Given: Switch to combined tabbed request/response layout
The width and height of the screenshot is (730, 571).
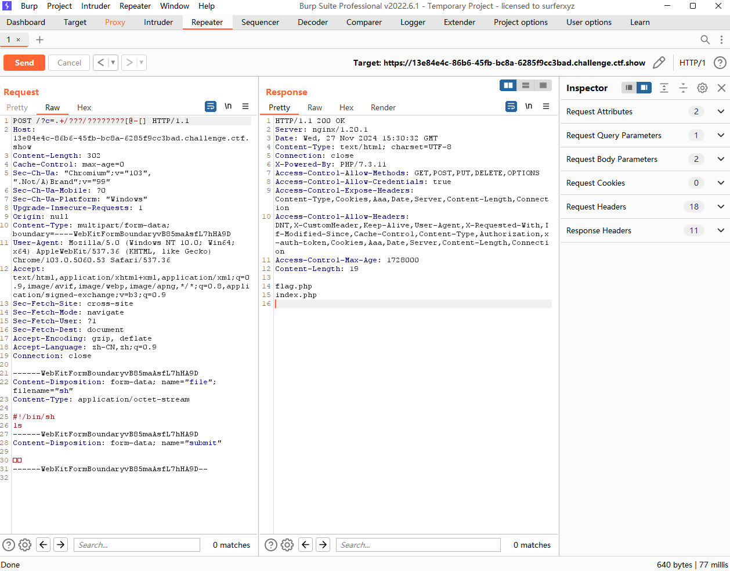Looking at the screenshot, I should 543,85.
